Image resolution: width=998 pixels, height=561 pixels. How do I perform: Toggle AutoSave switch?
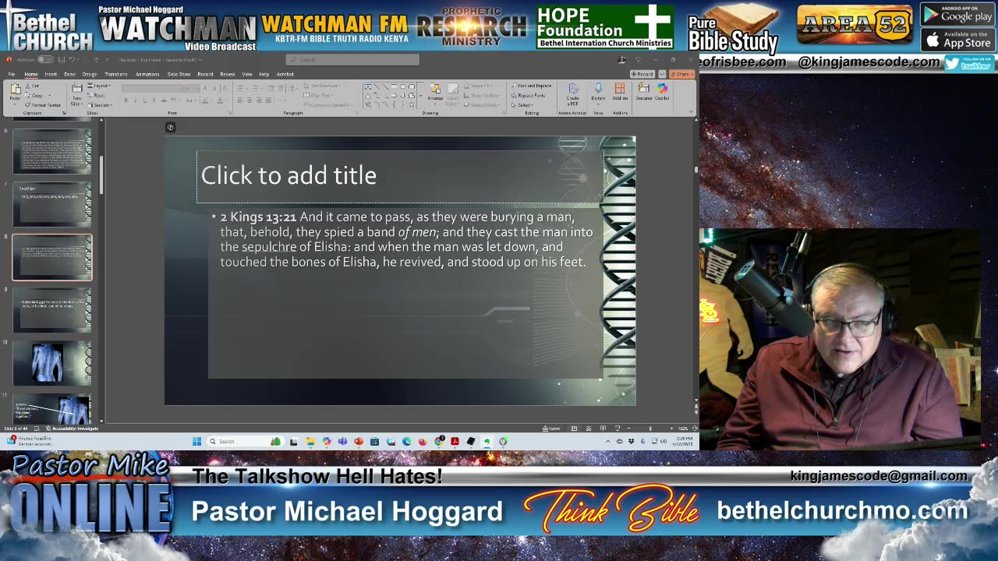(45, 59)
